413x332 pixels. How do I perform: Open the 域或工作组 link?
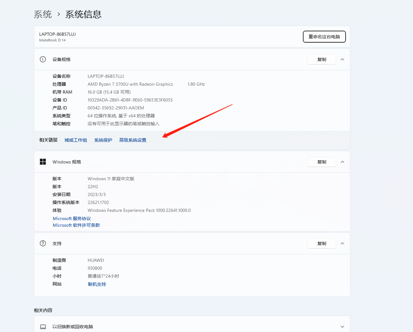pyautogui.click(x=76, y=140)
